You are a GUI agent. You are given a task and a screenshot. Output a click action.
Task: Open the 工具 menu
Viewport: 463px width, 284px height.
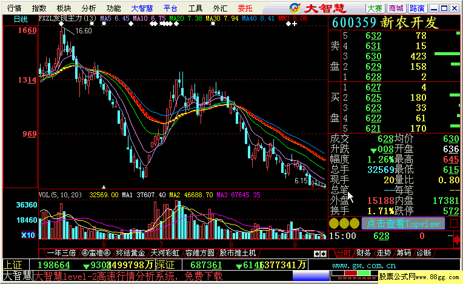click(x=195, y=8)
